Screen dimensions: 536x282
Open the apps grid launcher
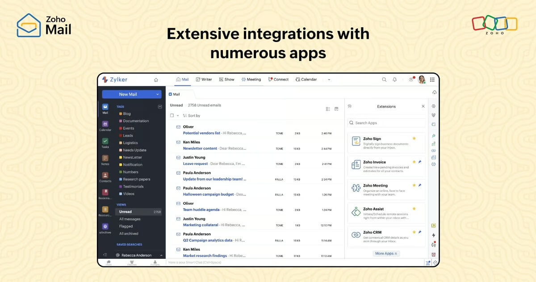point(432,80)
